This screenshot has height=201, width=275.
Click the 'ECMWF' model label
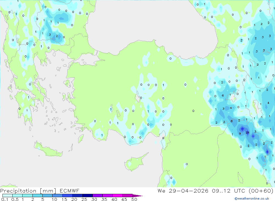click(70, 191)
